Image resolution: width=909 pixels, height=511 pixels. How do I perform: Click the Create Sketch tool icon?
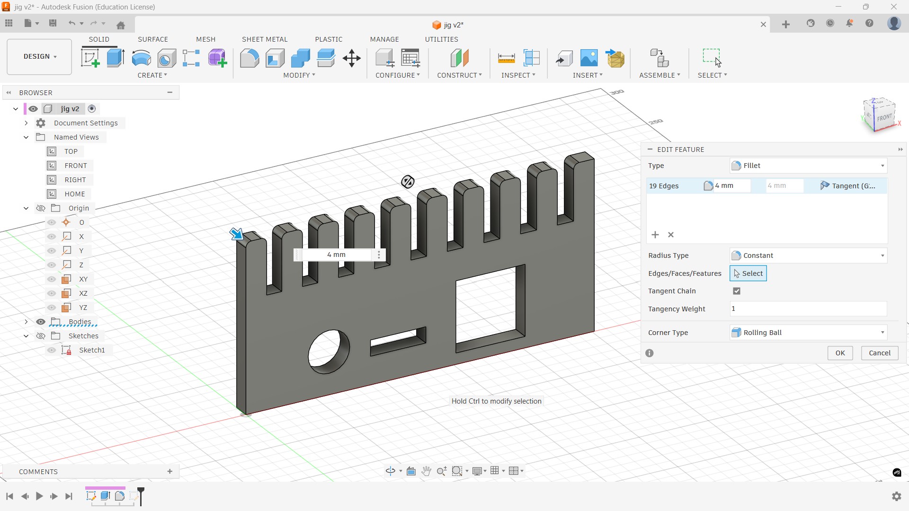click(90, 58)
